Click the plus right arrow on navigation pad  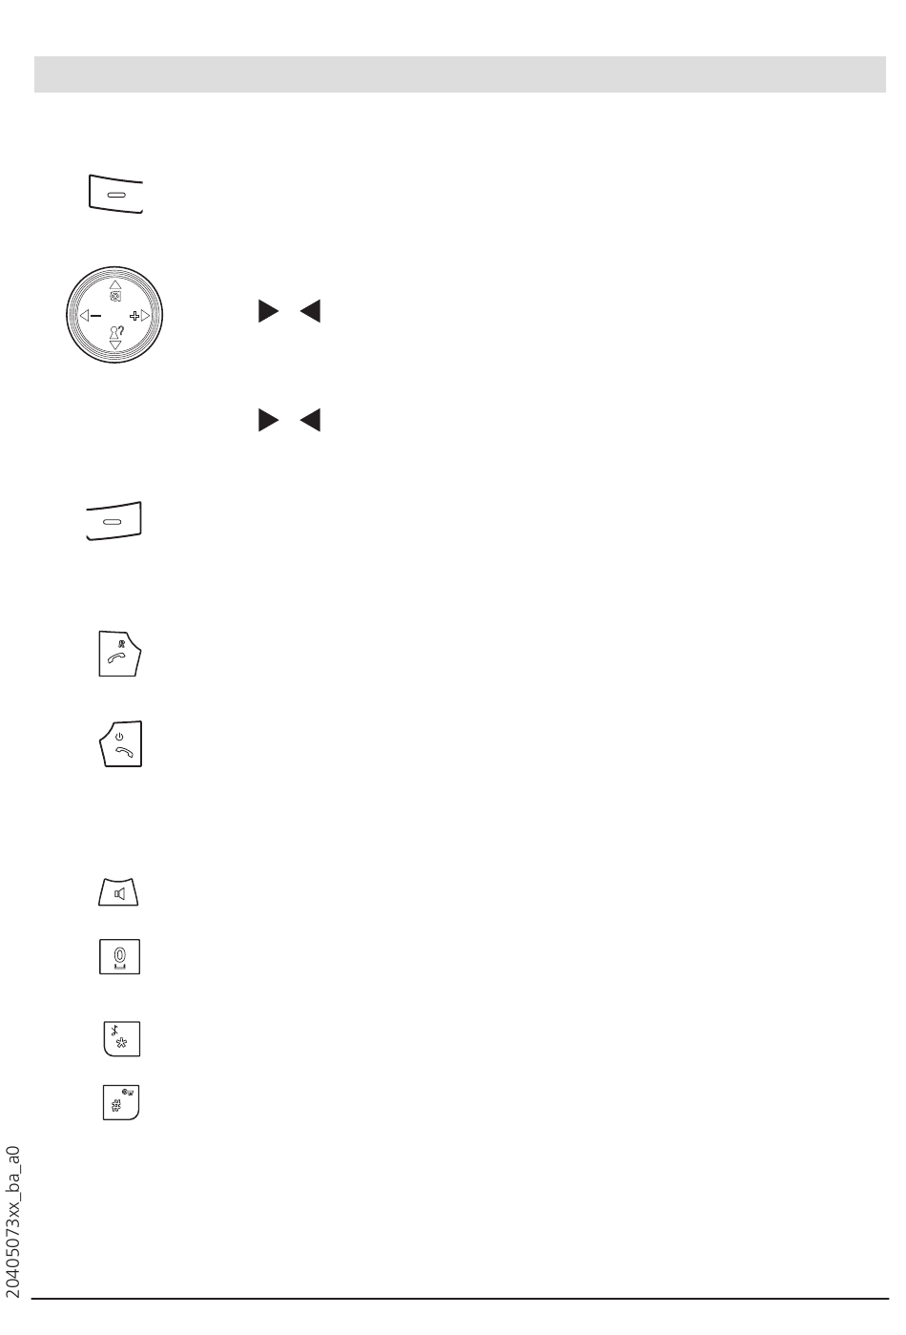pos(139,314)
